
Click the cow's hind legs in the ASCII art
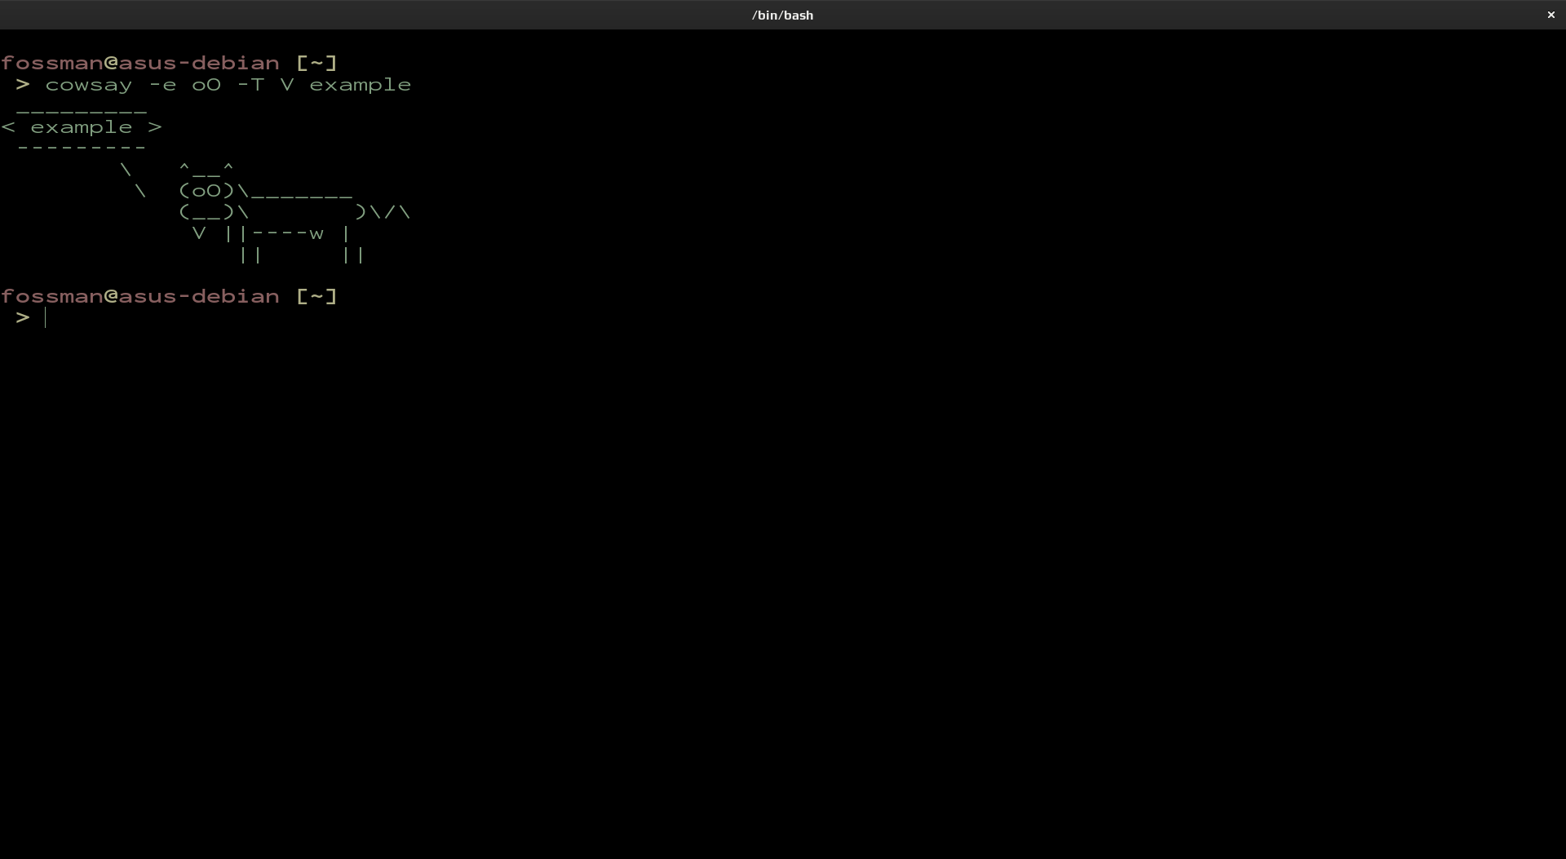[353, 255]
